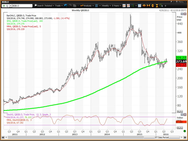Viewport: 188px width, 141px height.
Task: Open the Trade menu
Action: click(58, 5)
